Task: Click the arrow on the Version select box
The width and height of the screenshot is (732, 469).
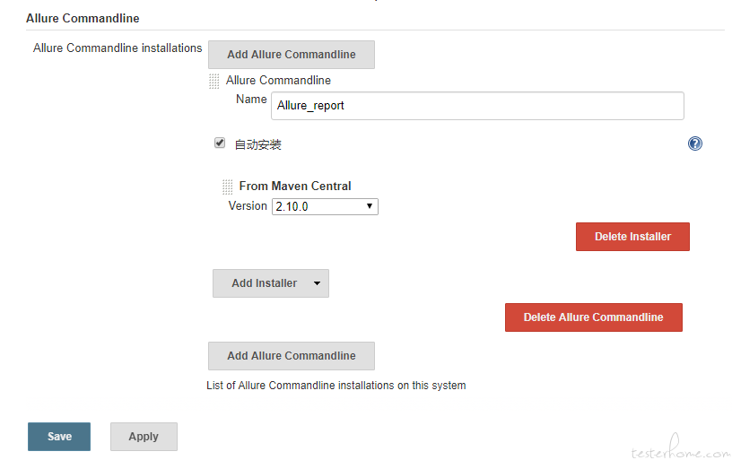Action: (x=370, y=205)
